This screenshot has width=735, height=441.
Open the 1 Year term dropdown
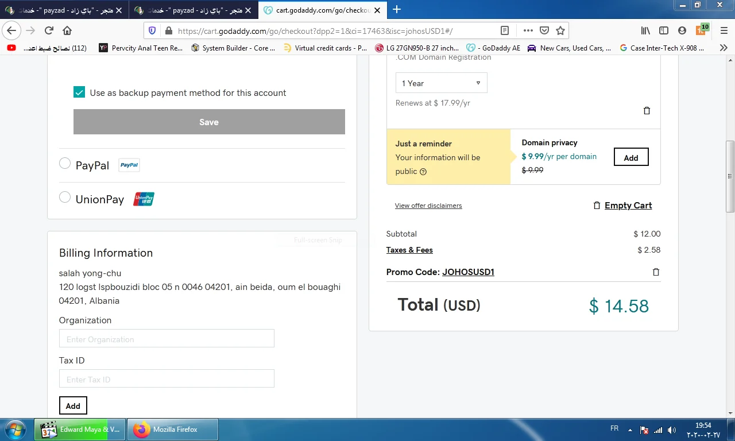441,83
